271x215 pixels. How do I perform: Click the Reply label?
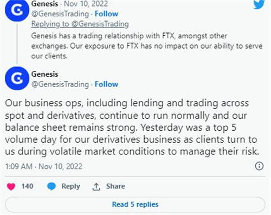pos(71,186)
